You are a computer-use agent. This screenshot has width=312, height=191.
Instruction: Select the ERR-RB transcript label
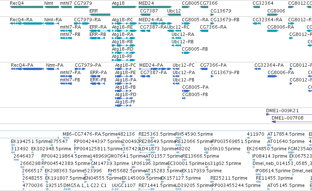[98, 34]
